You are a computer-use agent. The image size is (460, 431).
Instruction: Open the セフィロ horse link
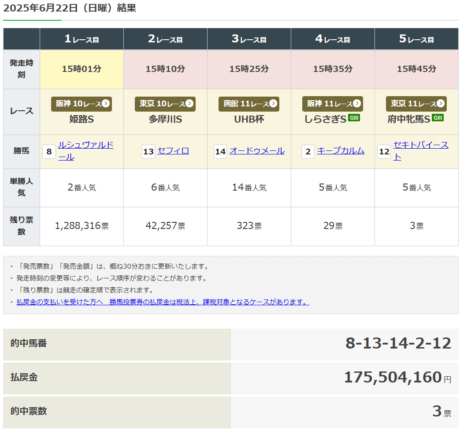[x=173, y=151]
